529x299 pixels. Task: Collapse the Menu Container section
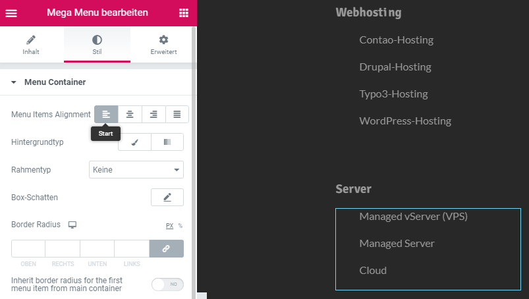(13, 82)
